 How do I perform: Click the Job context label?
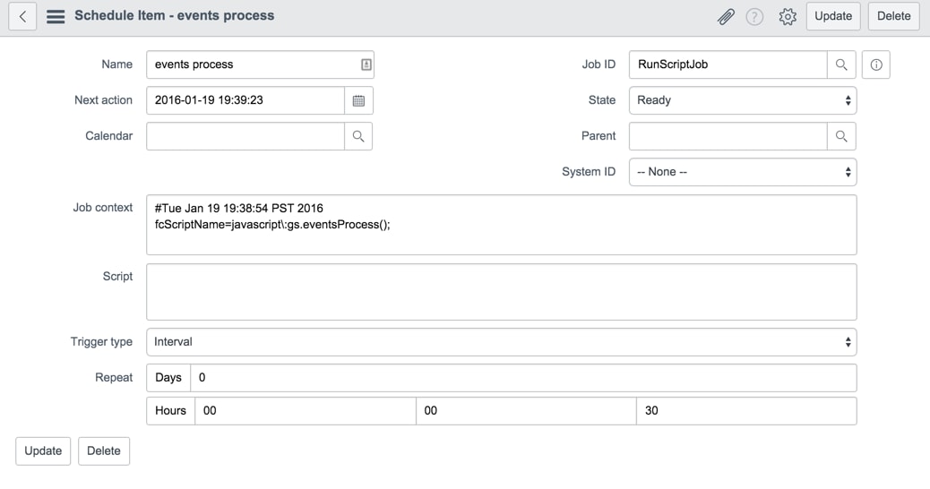103,208
